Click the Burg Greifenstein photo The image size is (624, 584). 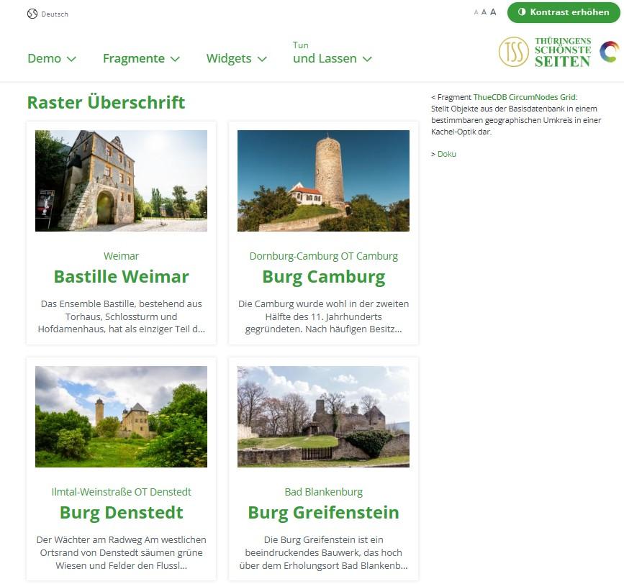324,416
